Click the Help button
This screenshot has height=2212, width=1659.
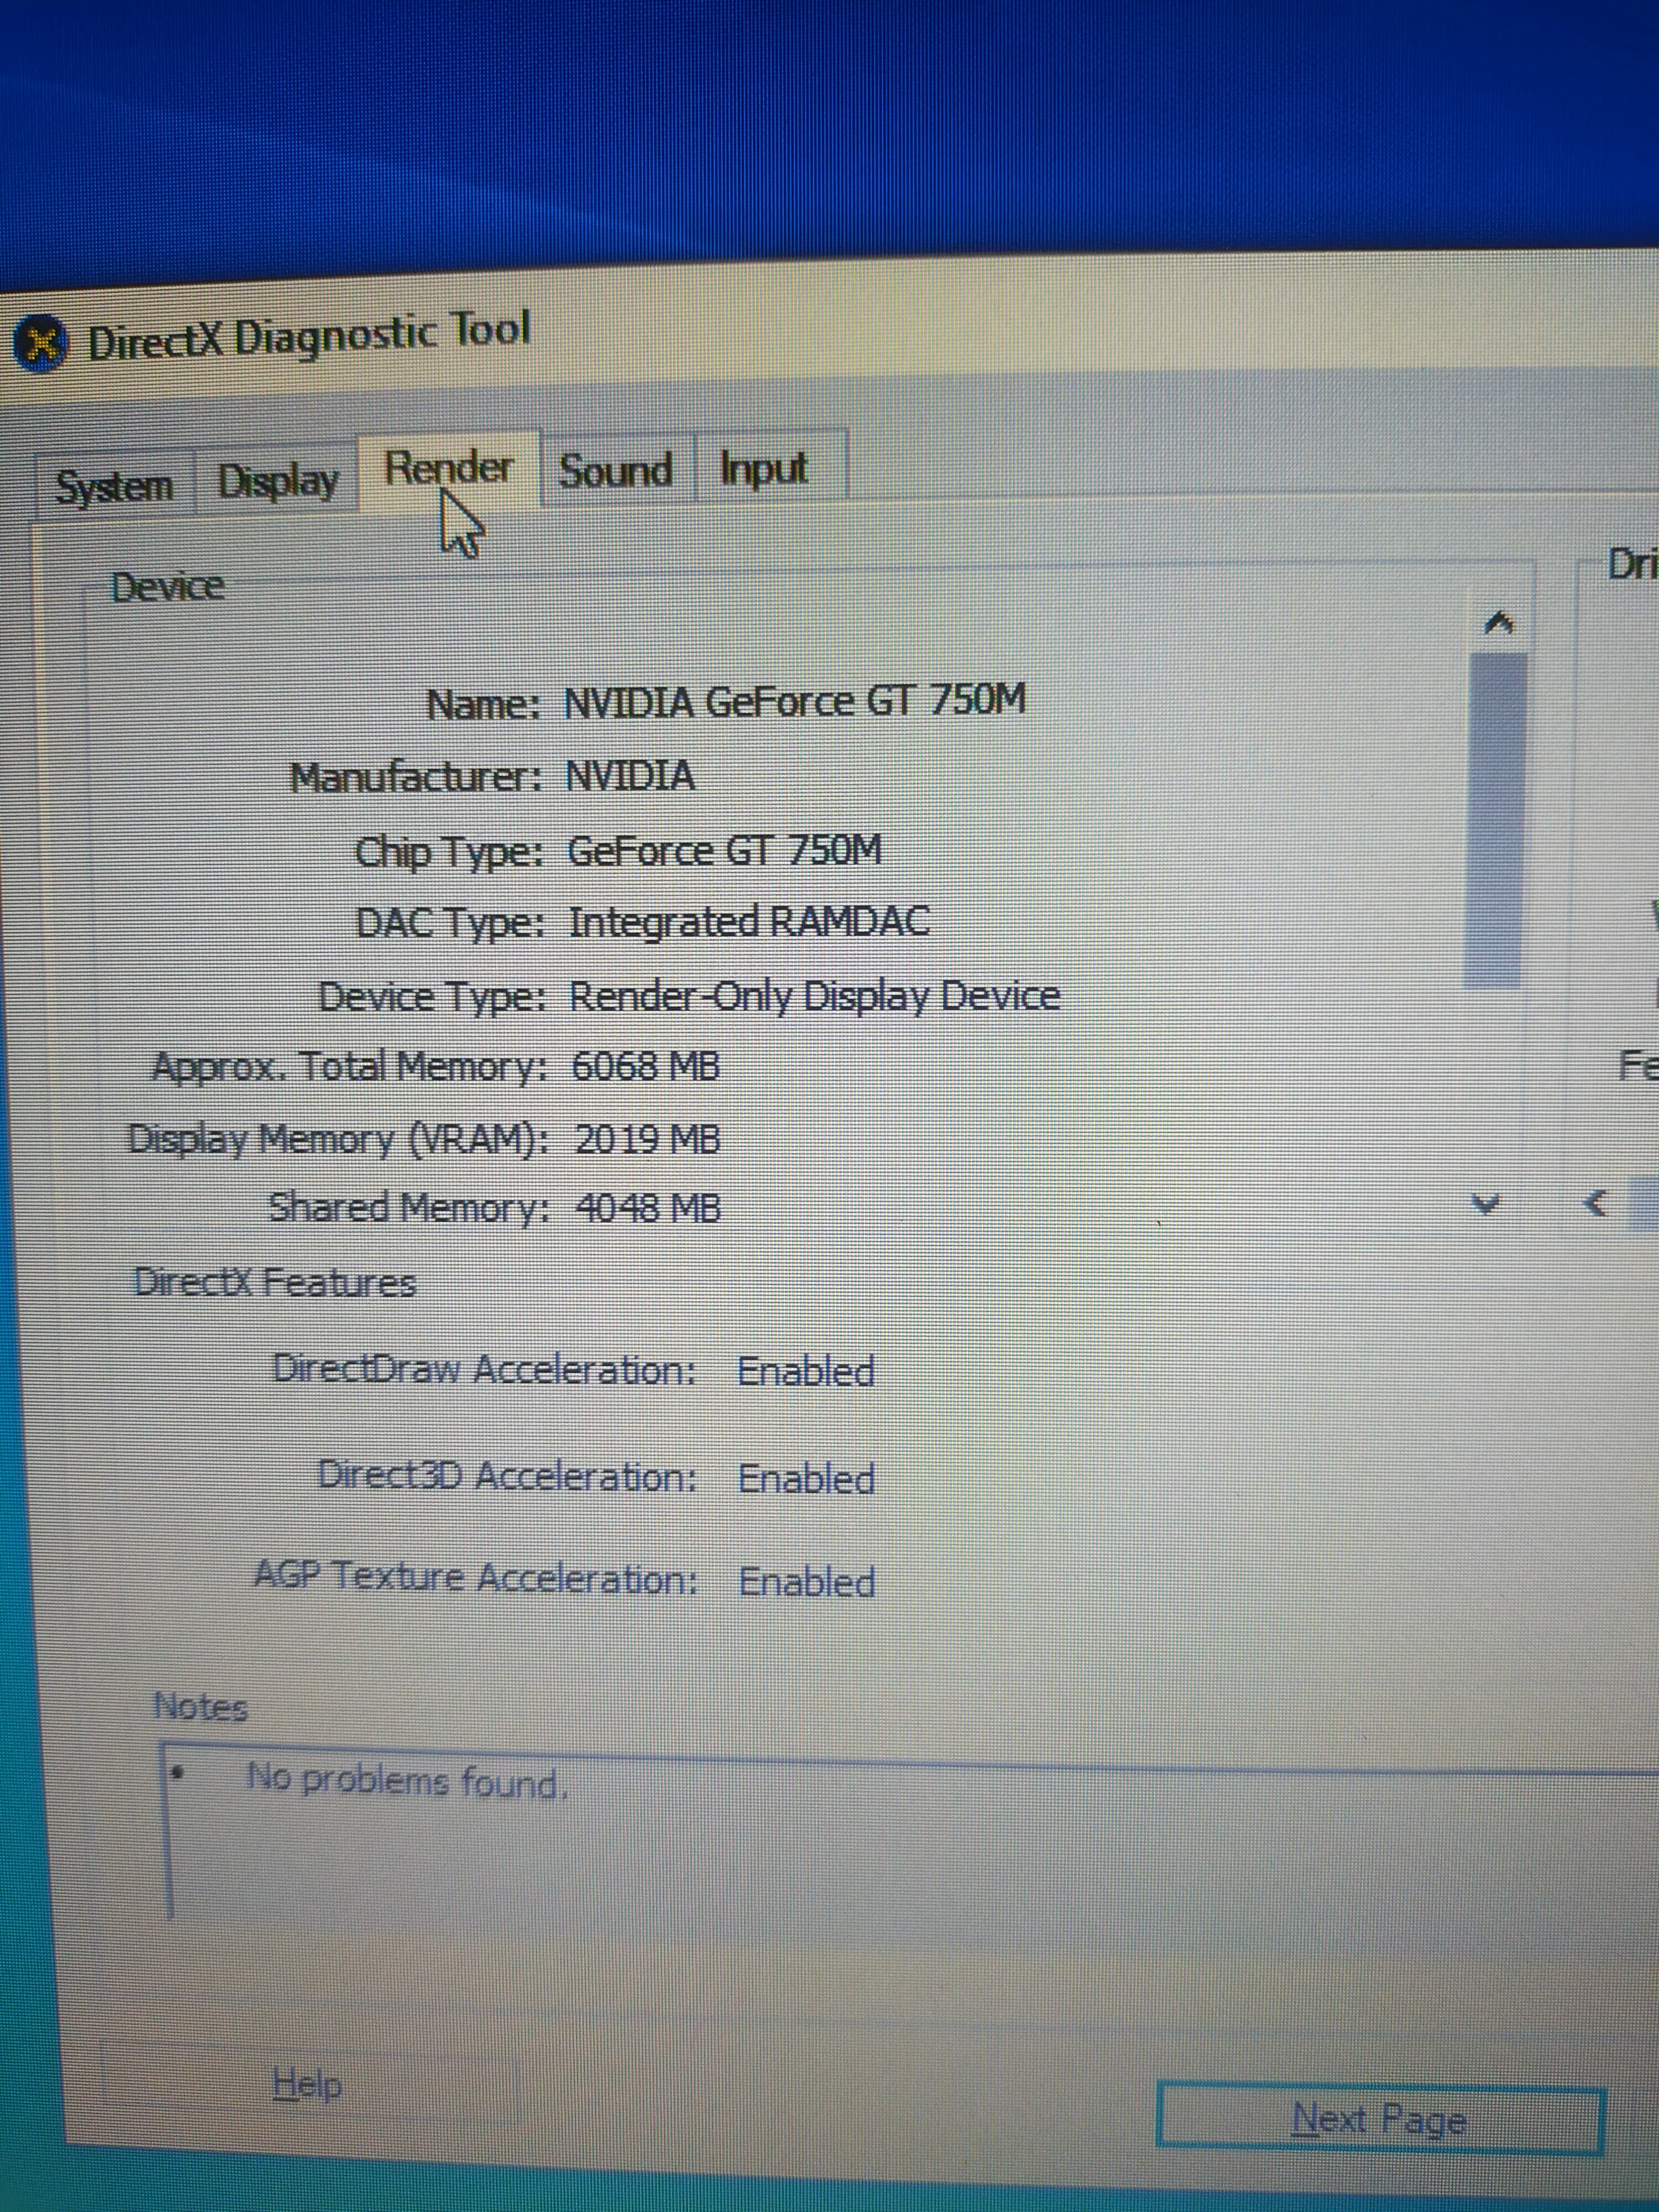point(307,2085)
